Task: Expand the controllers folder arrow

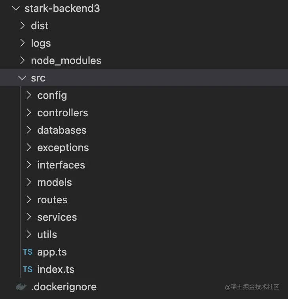Action: click(x=29, y=113)
